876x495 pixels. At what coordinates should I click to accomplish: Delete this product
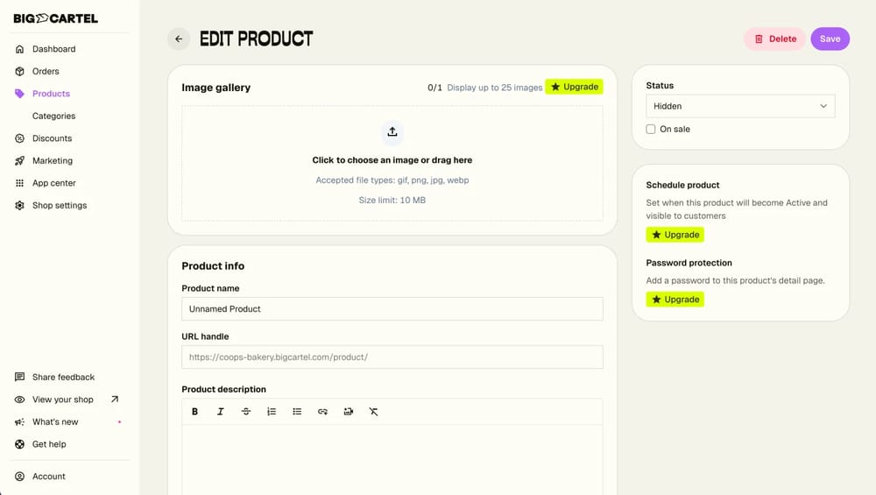pos(774,39)
